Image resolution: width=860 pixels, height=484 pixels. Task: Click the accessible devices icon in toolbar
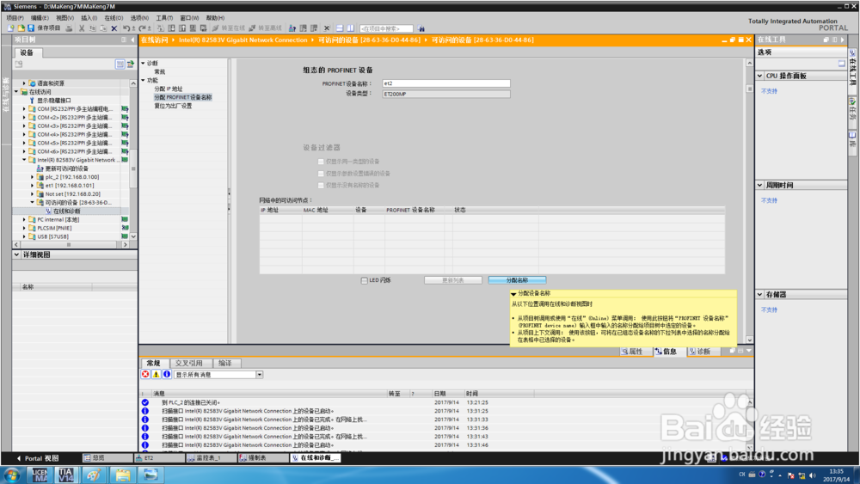pyautogui.click(x=292, y=28)
